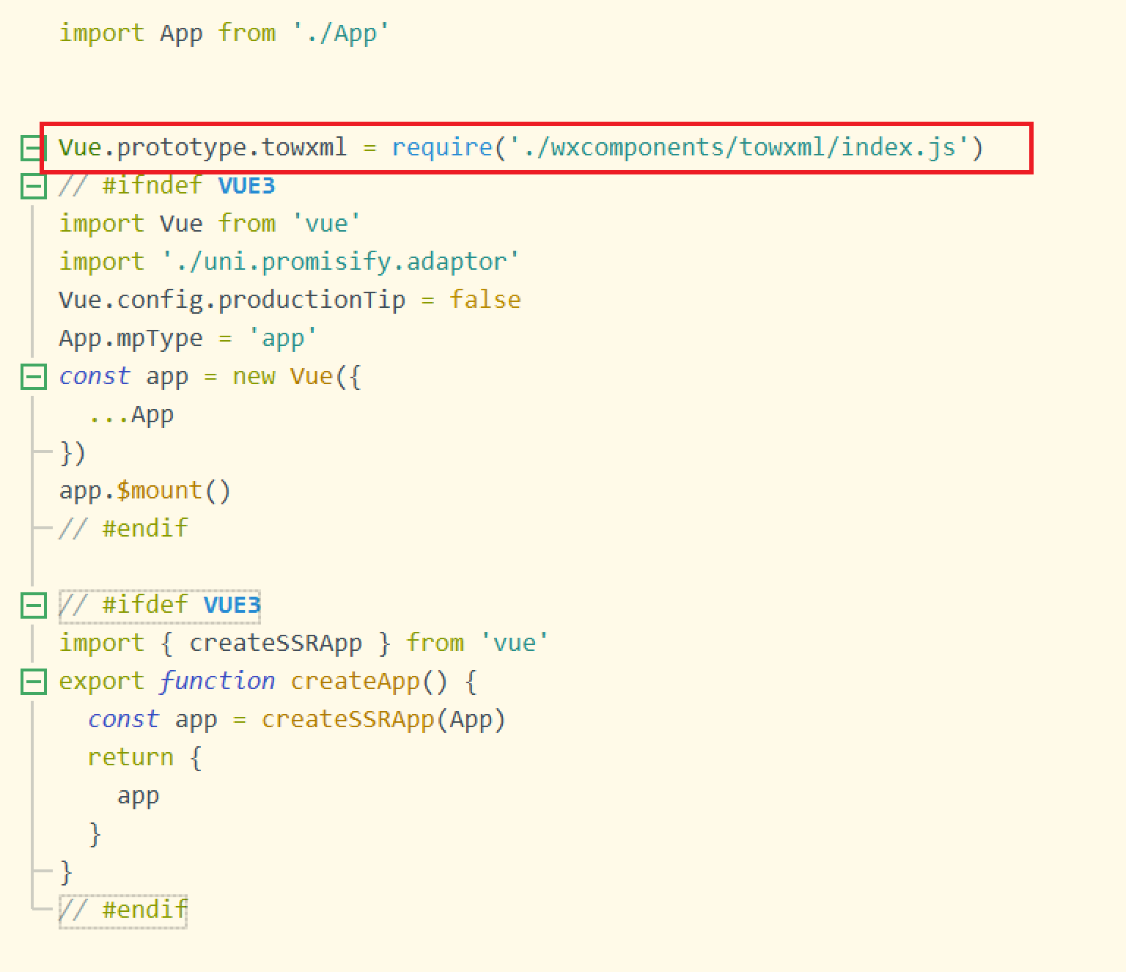Collapse the export function createApp block
This screenshot has width=1126, height=972.
pyautogui.click(x=32, y=681)
